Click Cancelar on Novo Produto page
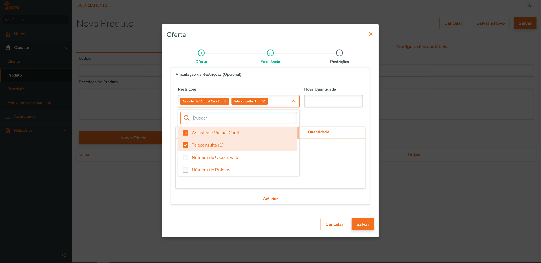Image resolution: width=541 pixels, height=263 pixels. point(453,23)
